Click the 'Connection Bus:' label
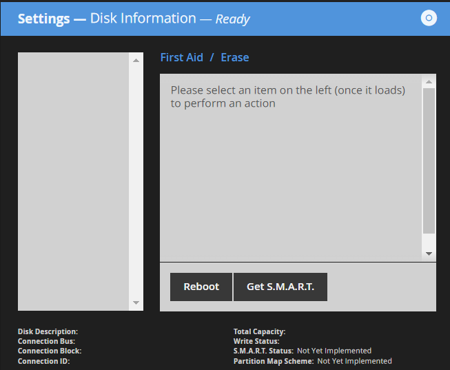 coord(46,341)
